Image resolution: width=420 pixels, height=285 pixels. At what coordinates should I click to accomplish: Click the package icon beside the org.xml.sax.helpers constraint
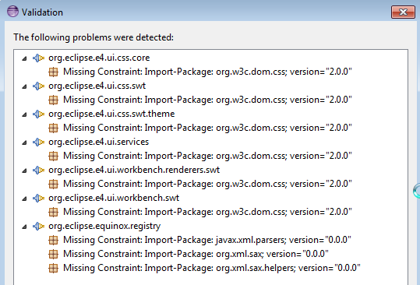pyautogui.click(x=53, y=268)
